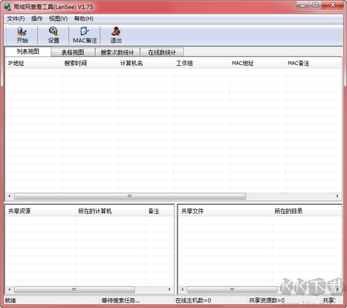Maximize the LanSee window
This screenshot has height=308, width=347.
[315, 5]
